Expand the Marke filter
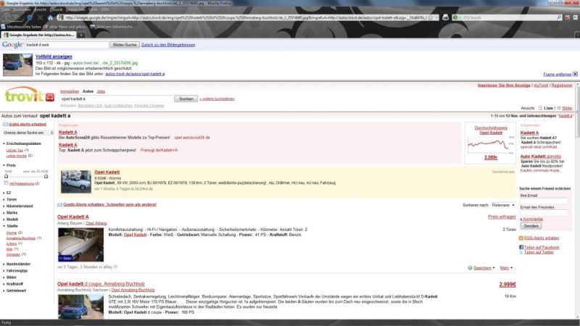This screenshot has width=580, height=326. click(x=10, y=213)
